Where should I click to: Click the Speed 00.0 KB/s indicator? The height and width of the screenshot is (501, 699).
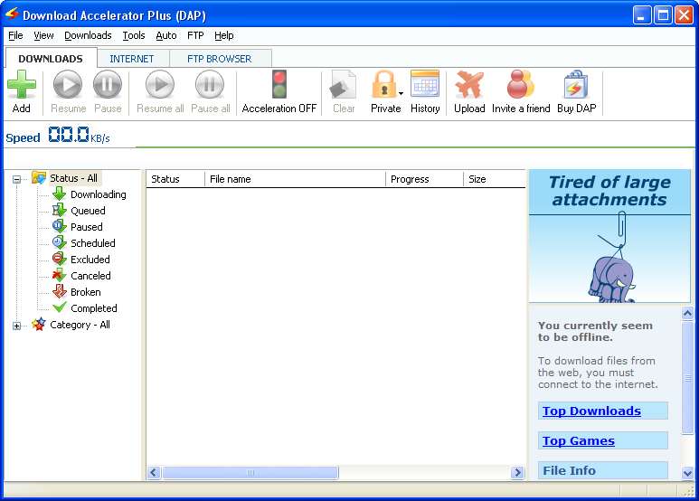(58, 135)
